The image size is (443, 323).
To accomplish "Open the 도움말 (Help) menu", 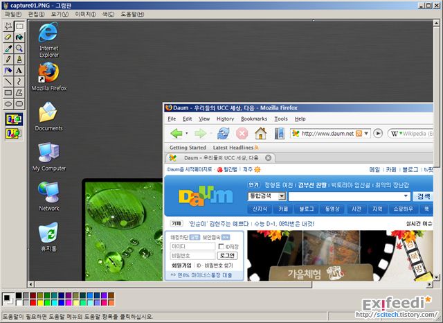I will click(132, 14).
